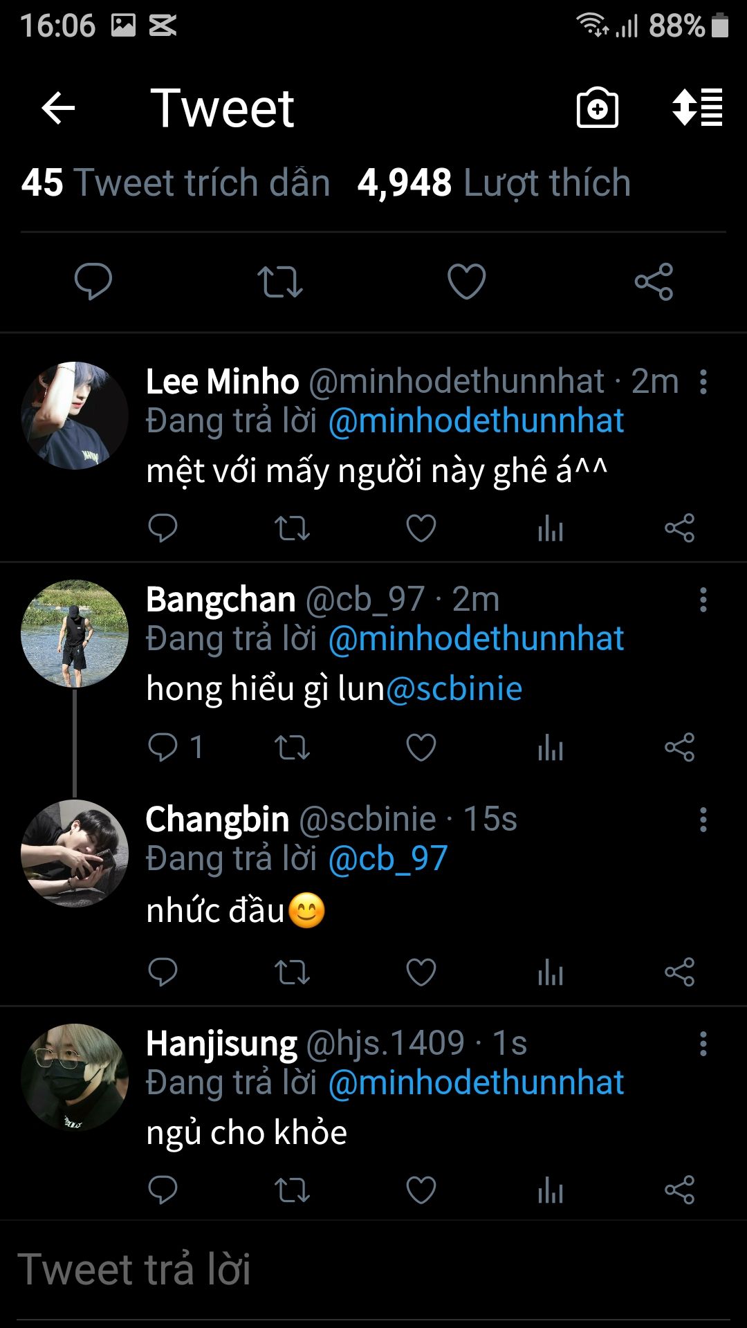Like the main tweet

[466, 282]
